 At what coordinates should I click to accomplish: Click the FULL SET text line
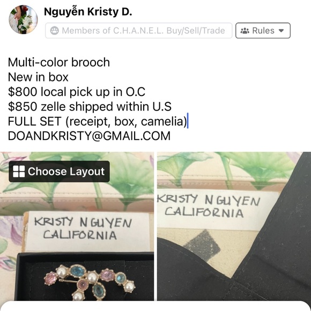98,121
